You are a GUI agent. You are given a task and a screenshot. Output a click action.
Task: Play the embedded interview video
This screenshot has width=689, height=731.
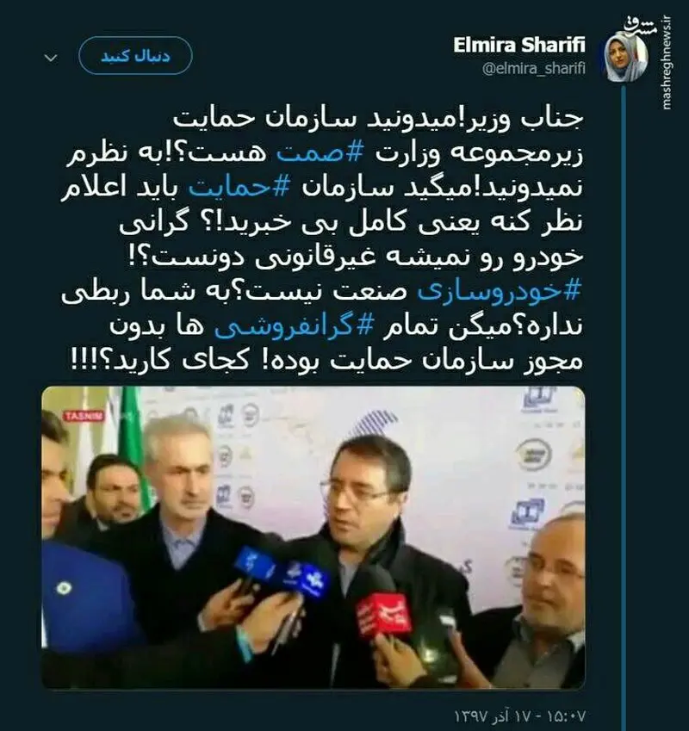[x=313, y=537]
